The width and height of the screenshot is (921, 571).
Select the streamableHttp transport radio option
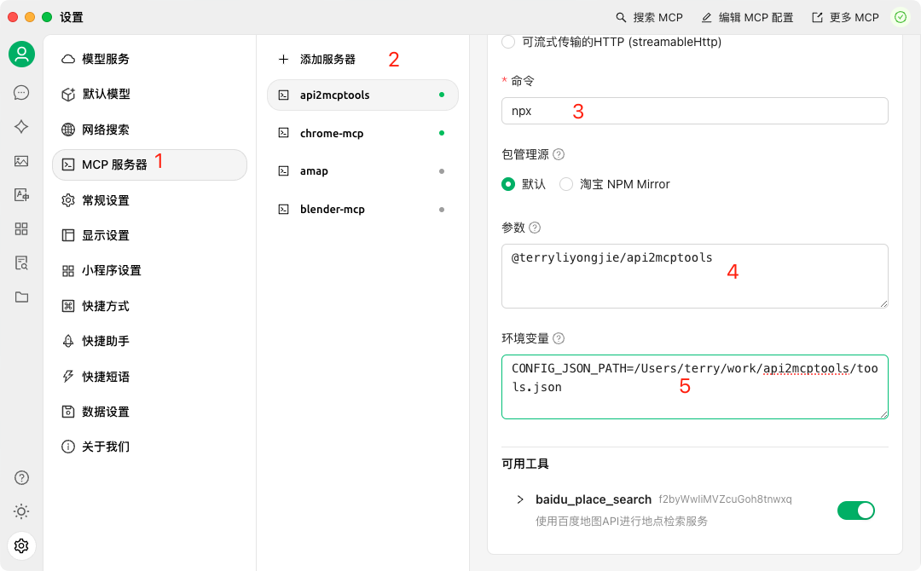508,41
